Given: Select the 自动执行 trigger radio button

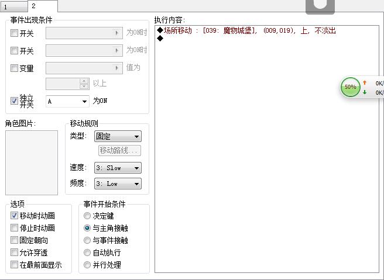Looking at the screenshot, I should point(87,253).
